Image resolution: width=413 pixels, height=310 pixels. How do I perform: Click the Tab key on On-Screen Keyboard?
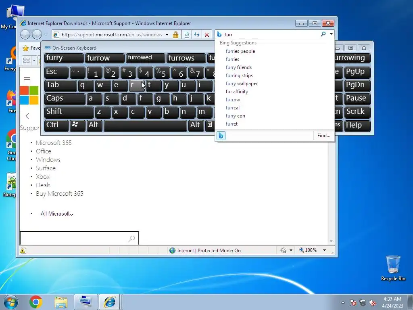click(60, 86)
